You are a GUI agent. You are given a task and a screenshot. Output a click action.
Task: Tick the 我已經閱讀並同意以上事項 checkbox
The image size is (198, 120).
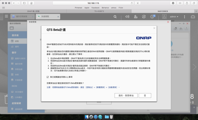point(48,77)
